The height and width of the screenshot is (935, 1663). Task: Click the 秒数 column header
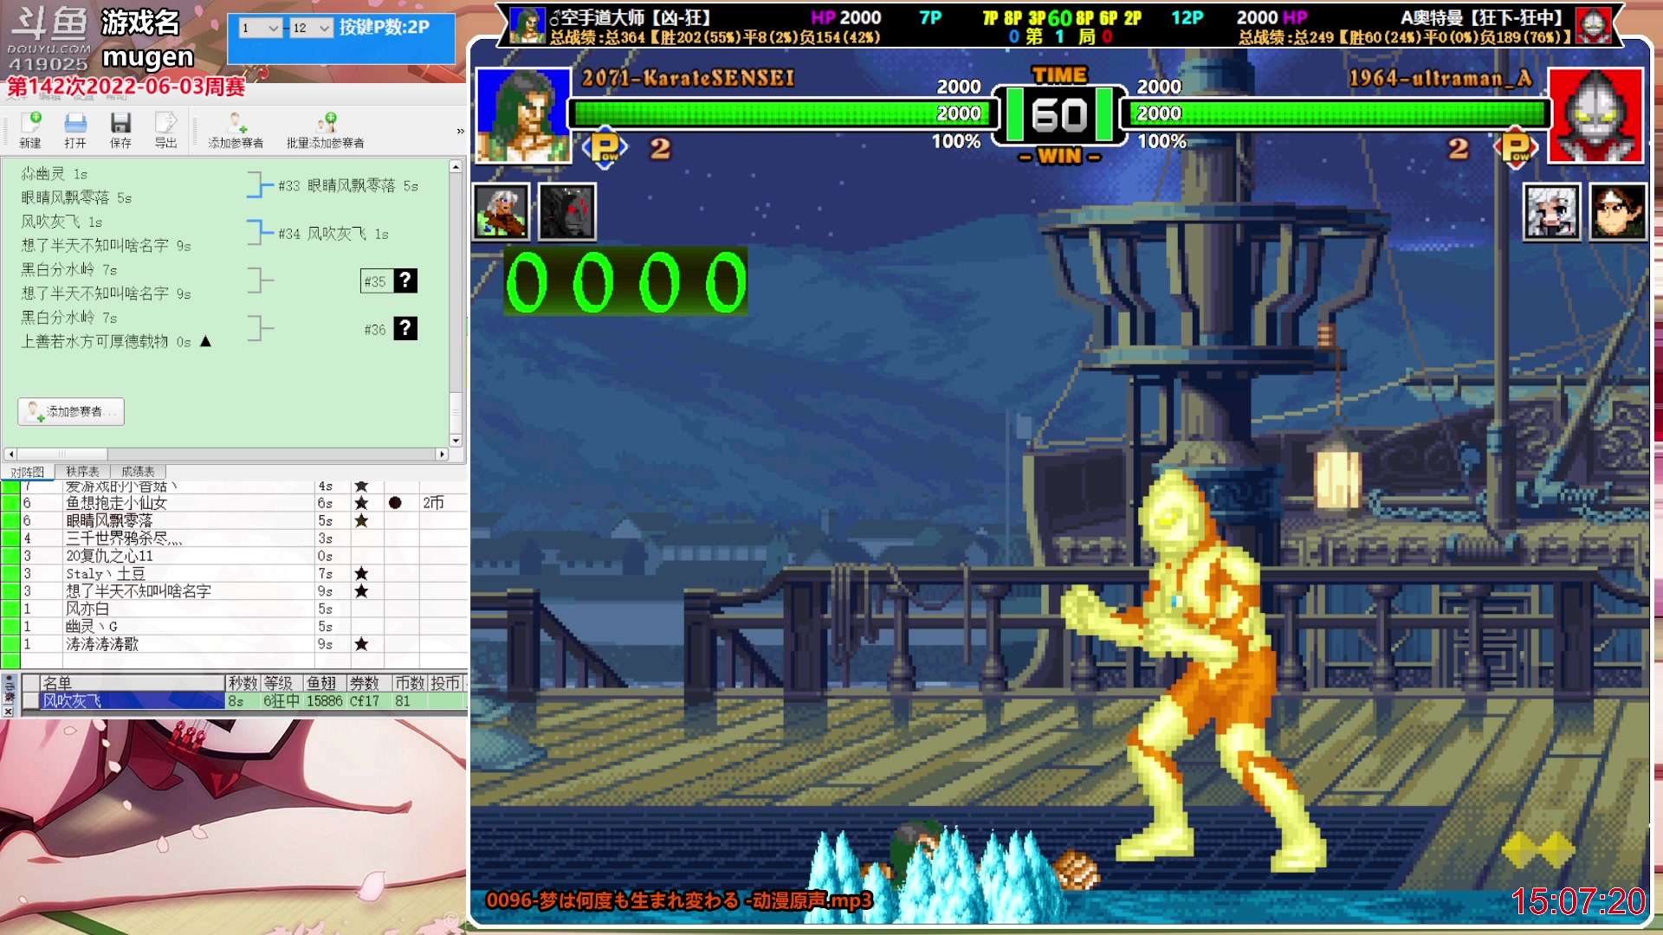[243, 683]
